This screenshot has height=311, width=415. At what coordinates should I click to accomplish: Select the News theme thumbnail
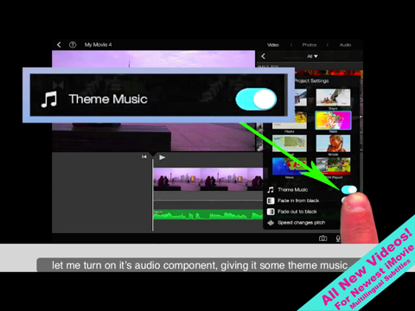(290, 166)
